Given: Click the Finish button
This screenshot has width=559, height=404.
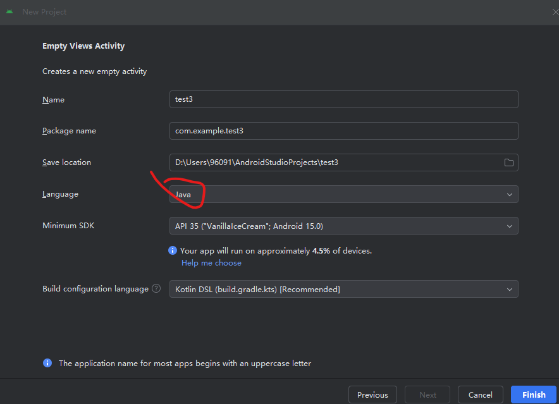Looking at the screenshot, I should click(x=534, y=395).
